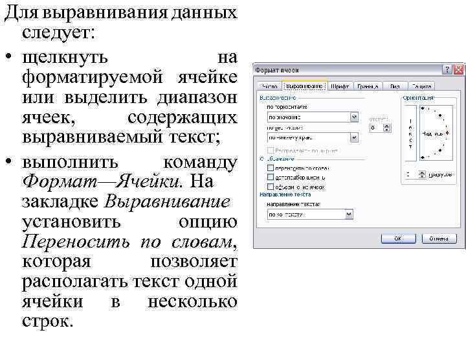Expand the horizontal alignment dropdown

(x=354, y=117)
